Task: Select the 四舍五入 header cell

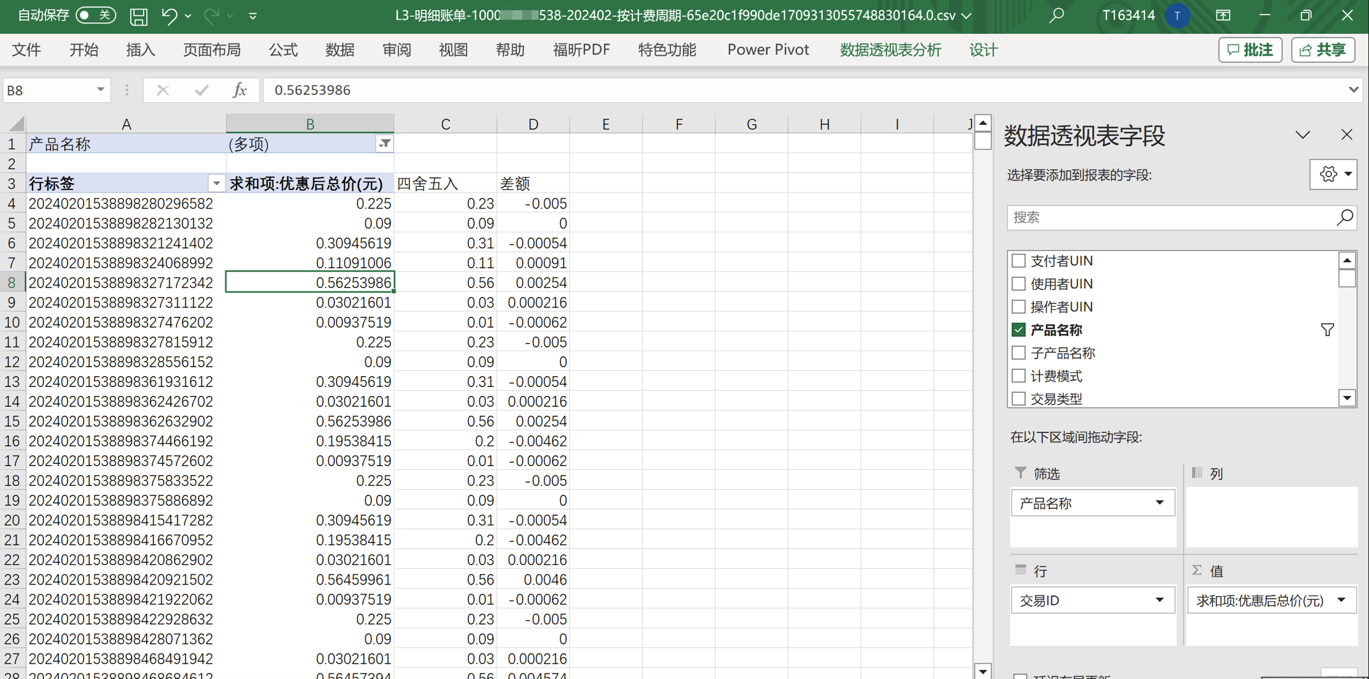Action: click(445, 184)
